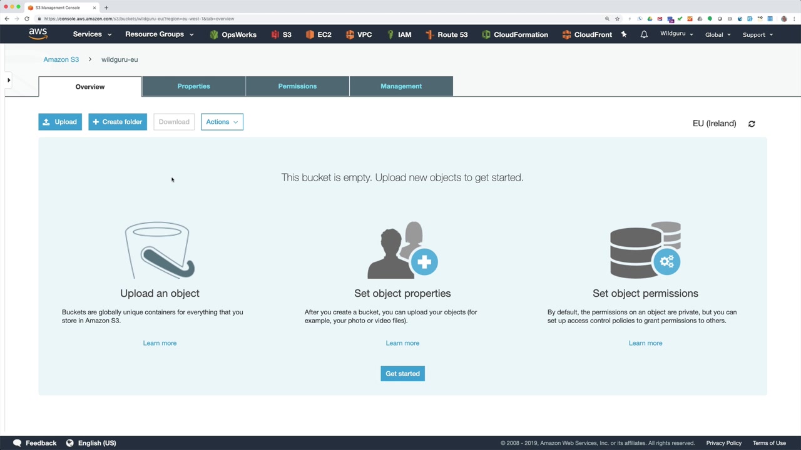
Task: Open the Global region dropdown
Action: click(x=718, y=34)
